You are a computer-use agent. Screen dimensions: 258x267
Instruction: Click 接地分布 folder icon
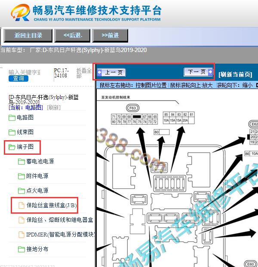coord(21,249)
